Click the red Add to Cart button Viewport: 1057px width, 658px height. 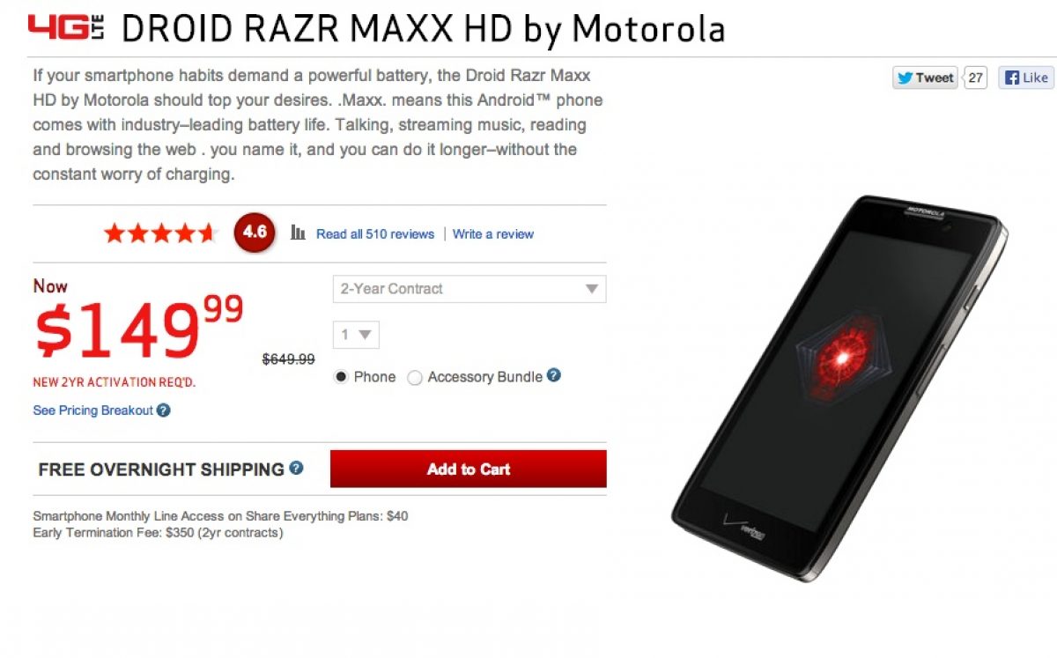click(469, 469)
